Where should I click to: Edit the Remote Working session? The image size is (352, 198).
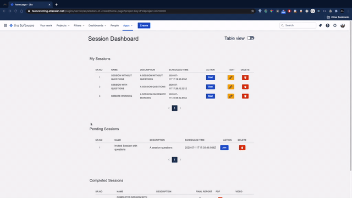[x=231, y=96]
